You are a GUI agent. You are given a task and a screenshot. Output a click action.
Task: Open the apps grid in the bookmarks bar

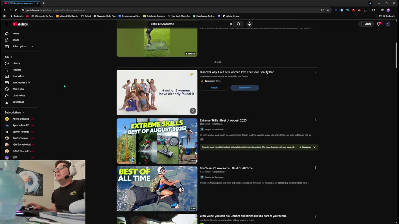(x=4, y=16)
